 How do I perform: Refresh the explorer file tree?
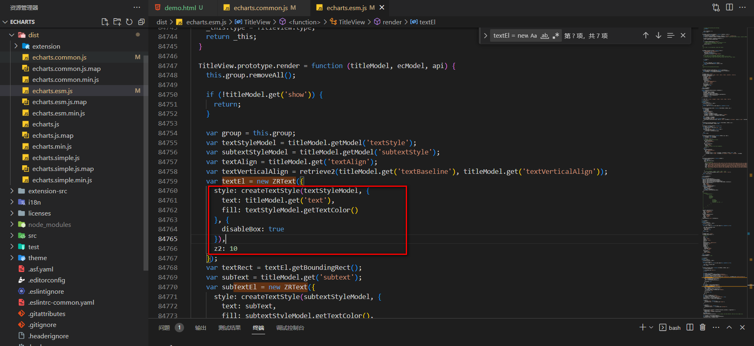(x=129, y=22)
